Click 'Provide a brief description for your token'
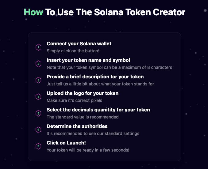This screenshot has height=169, width=208. (x=95, y=77)
